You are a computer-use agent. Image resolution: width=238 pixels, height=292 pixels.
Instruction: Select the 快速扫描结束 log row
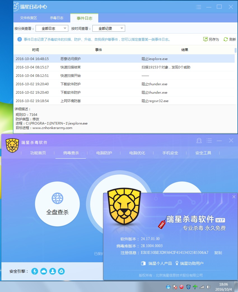click(124, 67)
